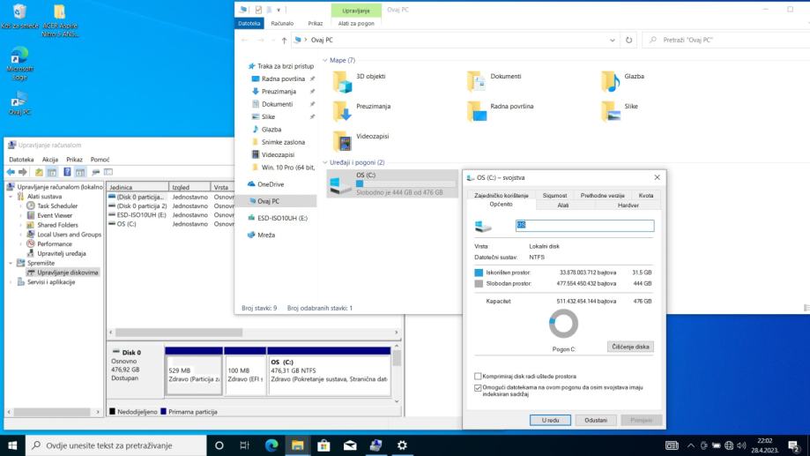Open the Recycle Bin desktop icon
The image size is (810, 456).
pyautogui.click(x=19, y=16)
